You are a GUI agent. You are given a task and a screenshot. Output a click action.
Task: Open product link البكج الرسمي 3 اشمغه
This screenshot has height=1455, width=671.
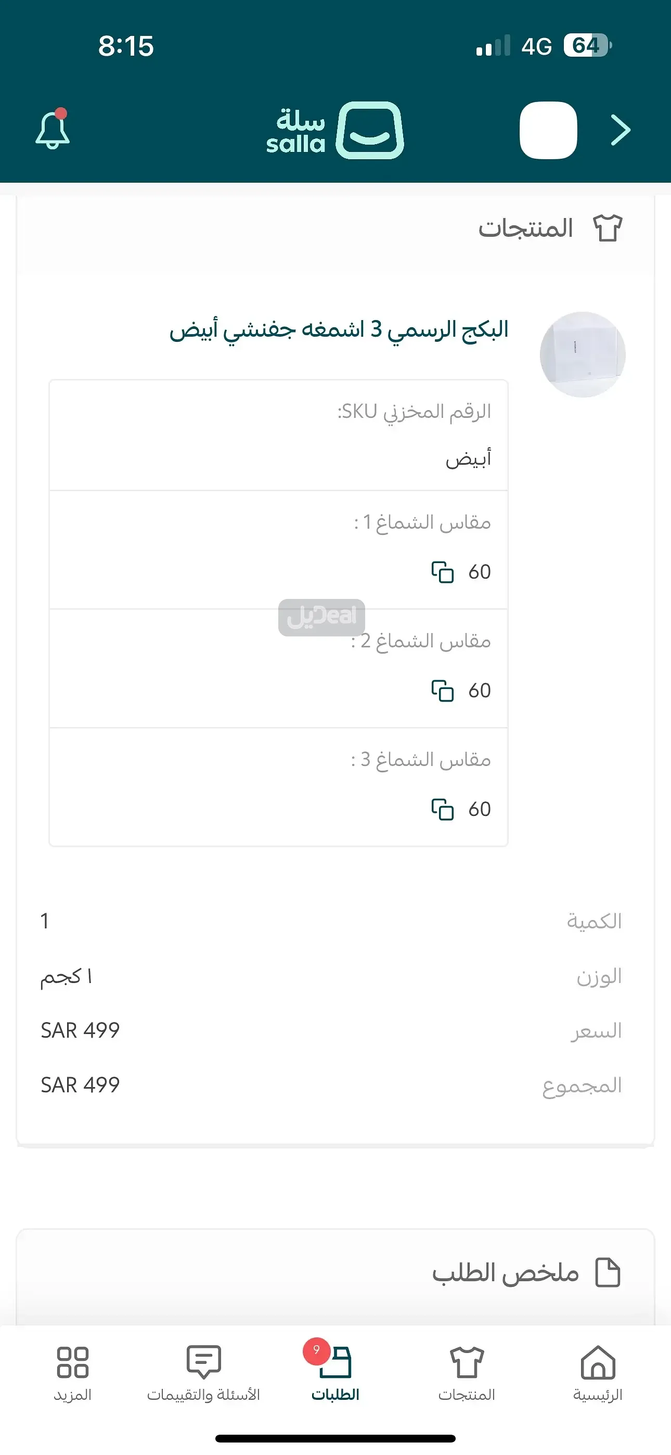(x=339, y=329)
